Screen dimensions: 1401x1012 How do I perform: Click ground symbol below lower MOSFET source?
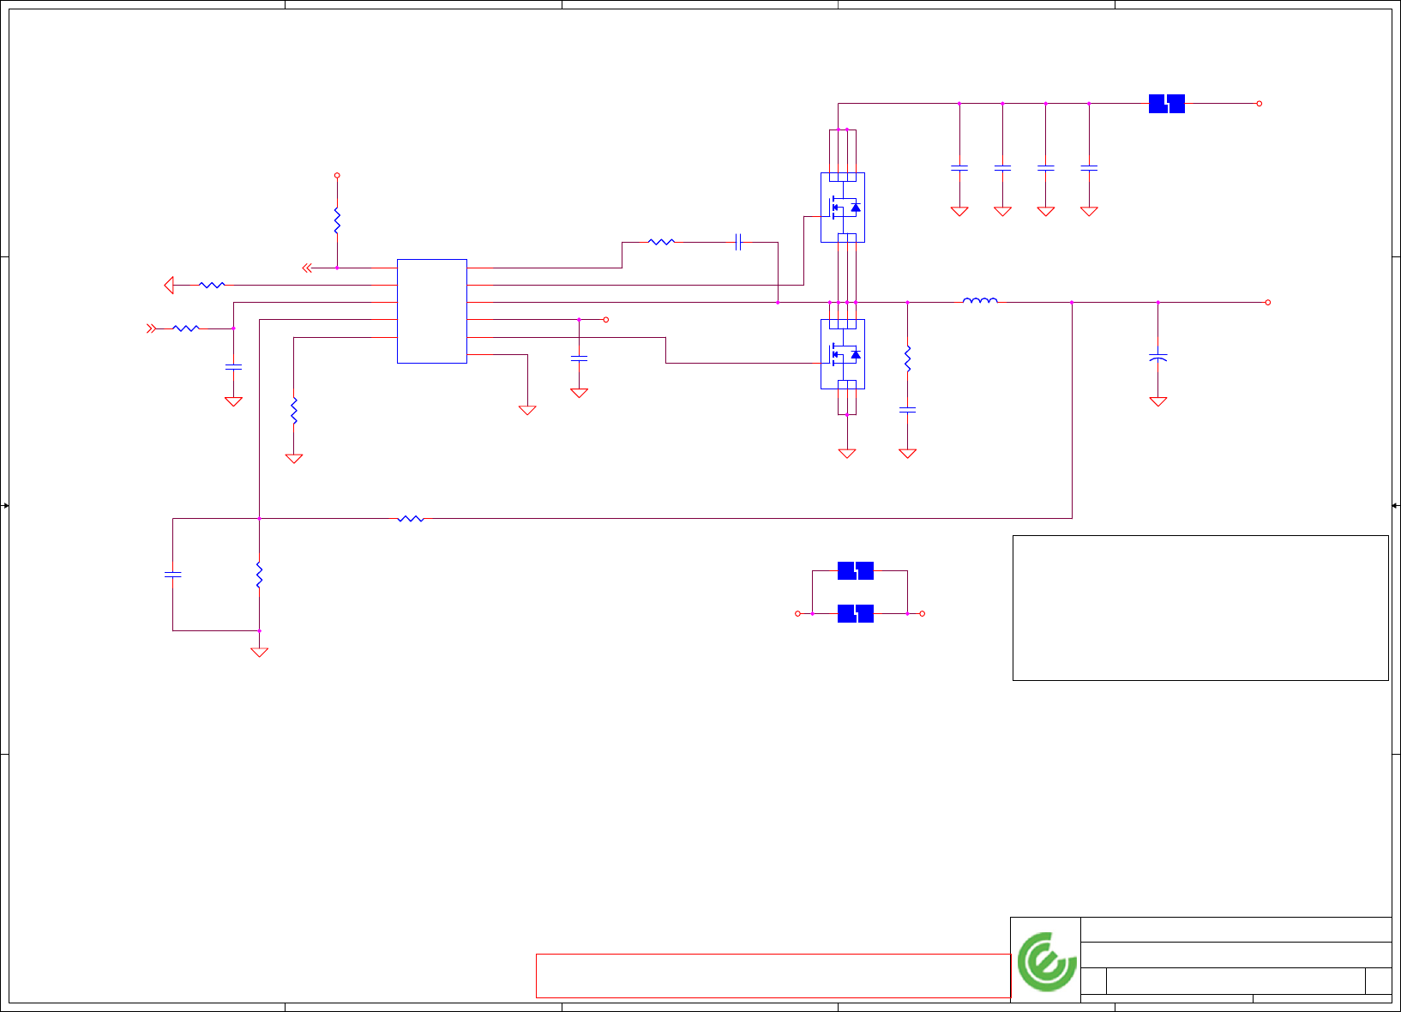coord(847,454)
